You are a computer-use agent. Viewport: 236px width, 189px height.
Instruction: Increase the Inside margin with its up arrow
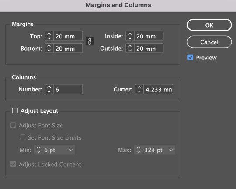click(130, 34)
